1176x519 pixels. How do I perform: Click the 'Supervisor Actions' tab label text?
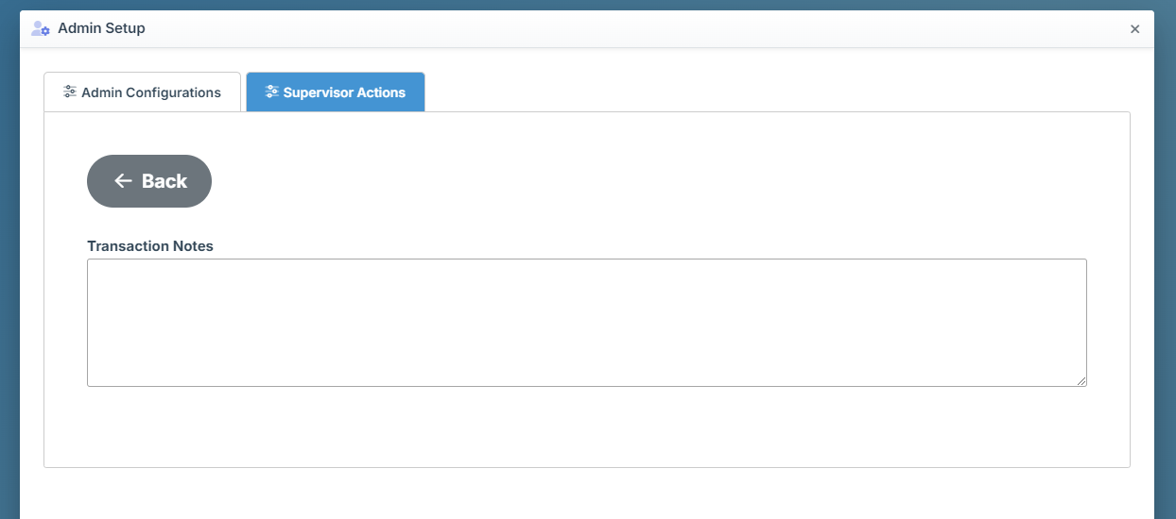[344, 92]
